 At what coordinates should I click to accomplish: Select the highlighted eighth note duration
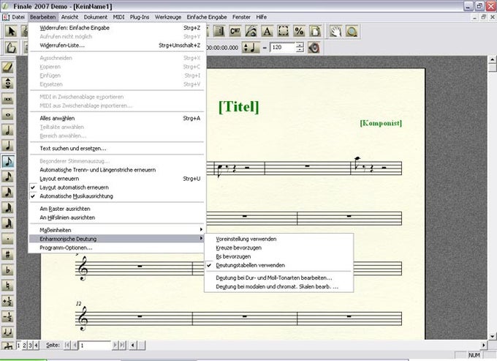click(x=7, y=161)
